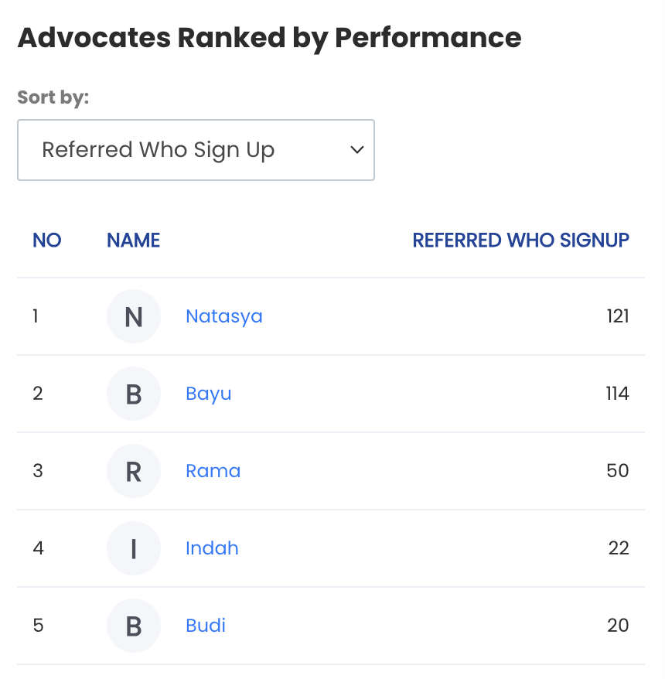Click Bayu's B avatar circle
The width and height of the screenshot is (665, 679).
coord(134,394)
